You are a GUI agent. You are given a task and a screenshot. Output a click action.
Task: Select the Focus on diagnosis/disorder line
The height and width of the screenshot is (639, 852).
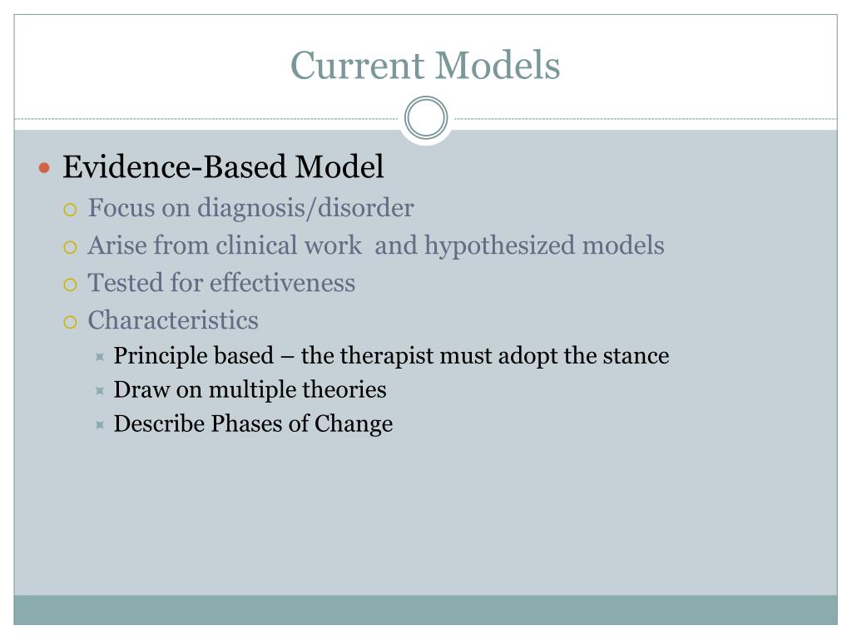pyautogui.click(x=251, y=208)
